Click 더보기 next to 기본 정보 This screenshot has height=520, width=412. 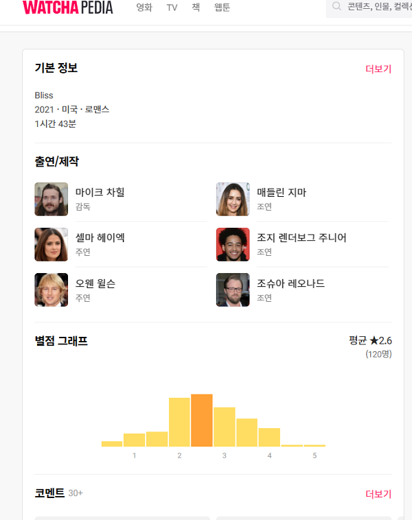pos(378,69)
